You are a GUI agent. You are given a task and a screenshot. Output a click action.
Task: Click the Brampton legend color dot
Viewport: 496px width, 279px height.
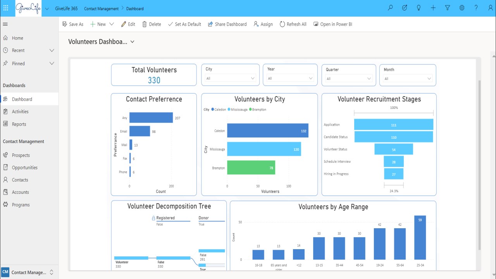point(250,110)
